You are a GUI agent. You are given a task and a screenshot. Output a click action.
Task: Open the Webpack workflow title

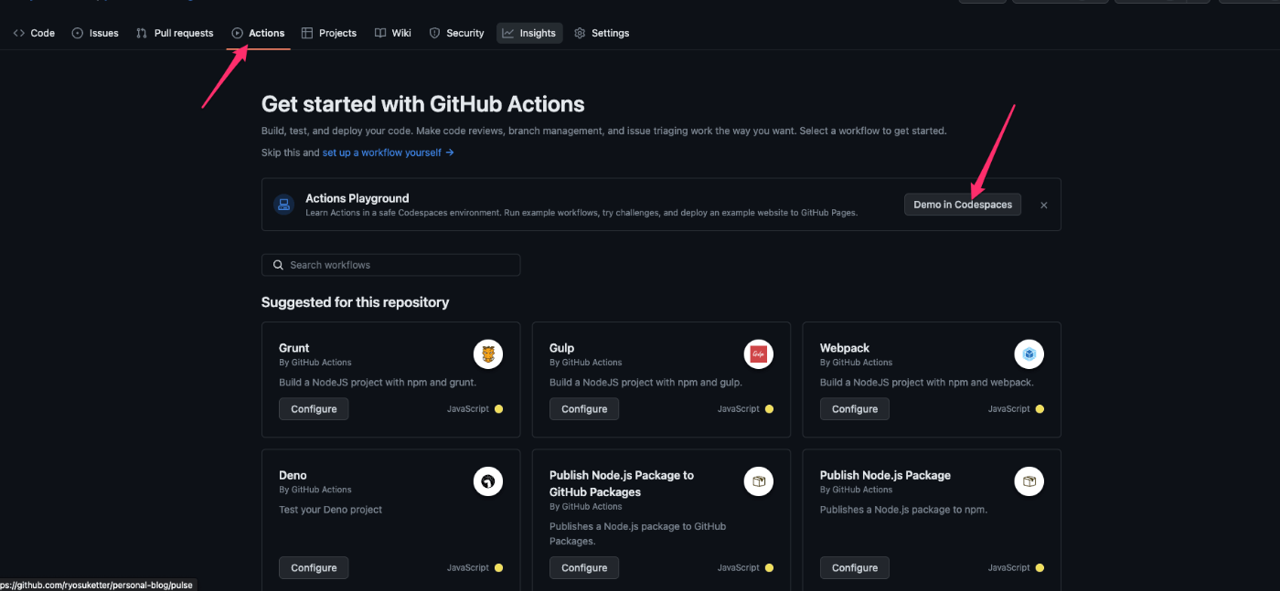pyautogui.click(x=845, y=348)
